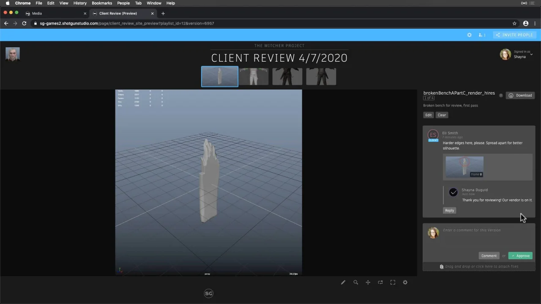The height and width of the screenshot is (304, 541).
Task: Click the '1 of 4' version counter
Action: click(429, 98)
